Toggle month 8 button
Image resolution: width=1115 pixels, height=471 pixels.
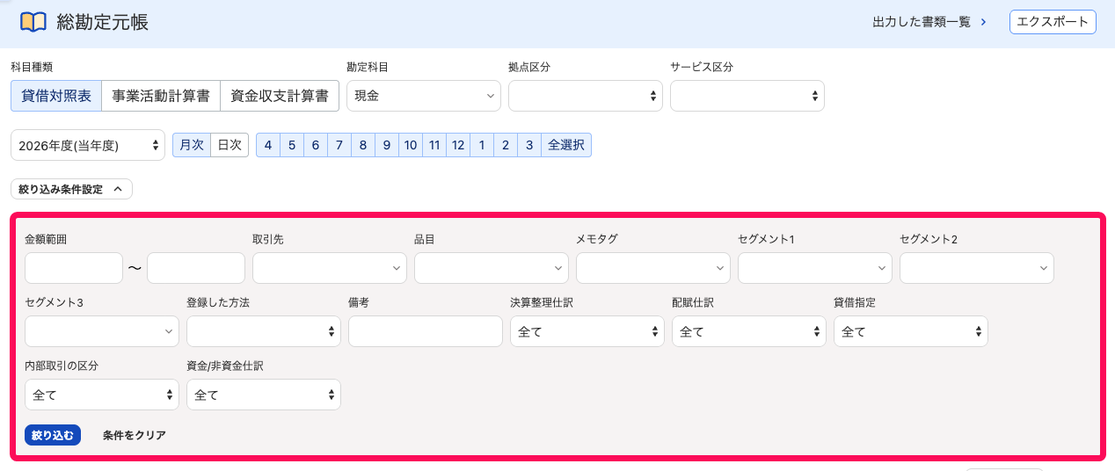363,145
